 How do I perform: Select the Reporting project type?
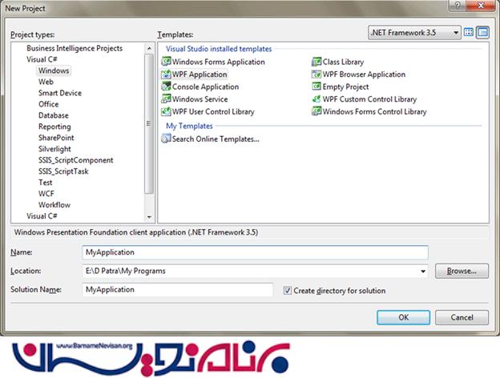tap(54, 127)
